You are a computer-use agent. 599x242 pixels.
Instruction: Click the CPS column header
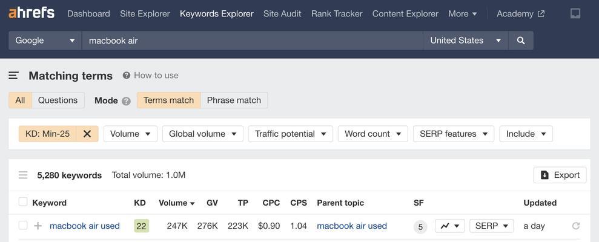point(299,203)
